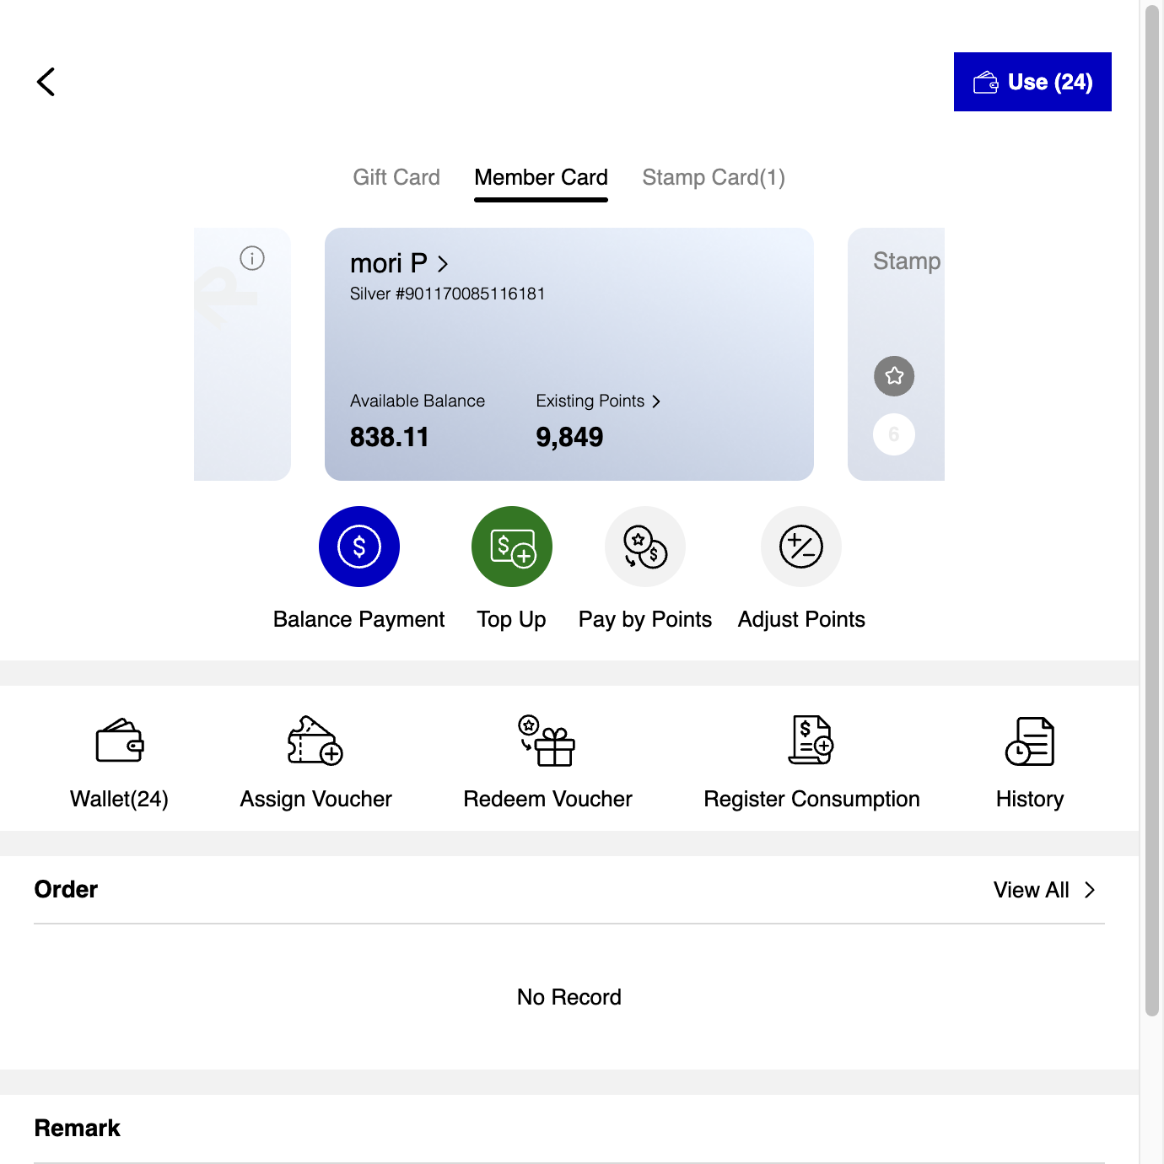Go back using the left arrow
Screen dimensions: 1164x1164
point(46,82)
